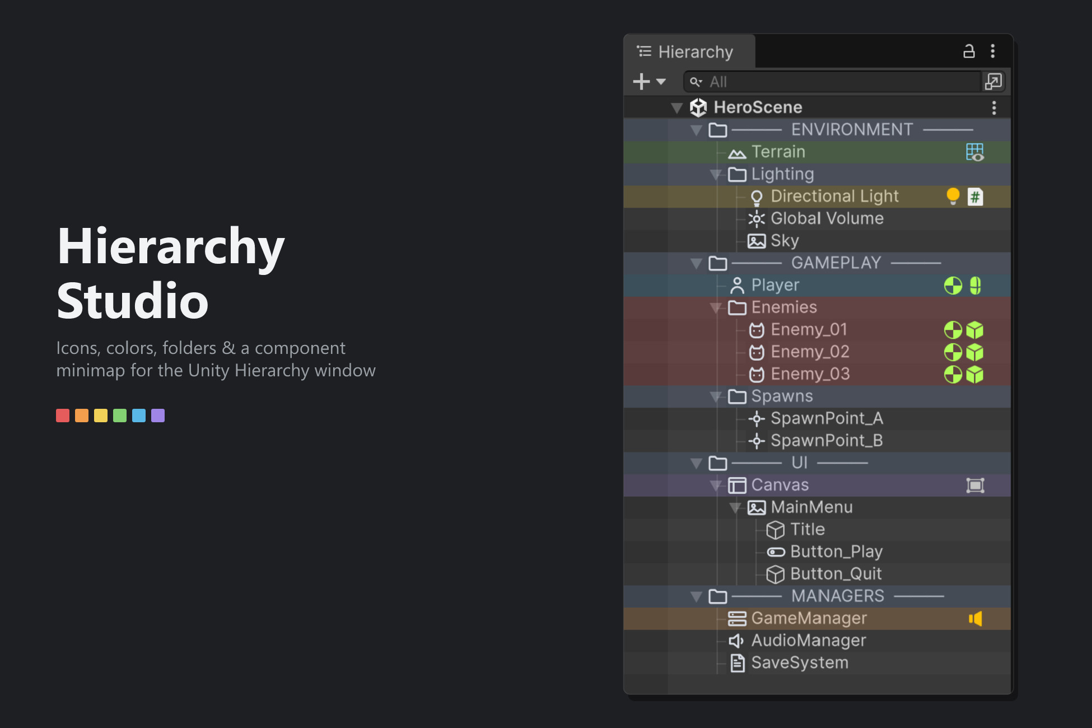Open the plus create-object dropdown
Image resolution: width=1092 pixels, height=728 pixels.
coord(649,82)
